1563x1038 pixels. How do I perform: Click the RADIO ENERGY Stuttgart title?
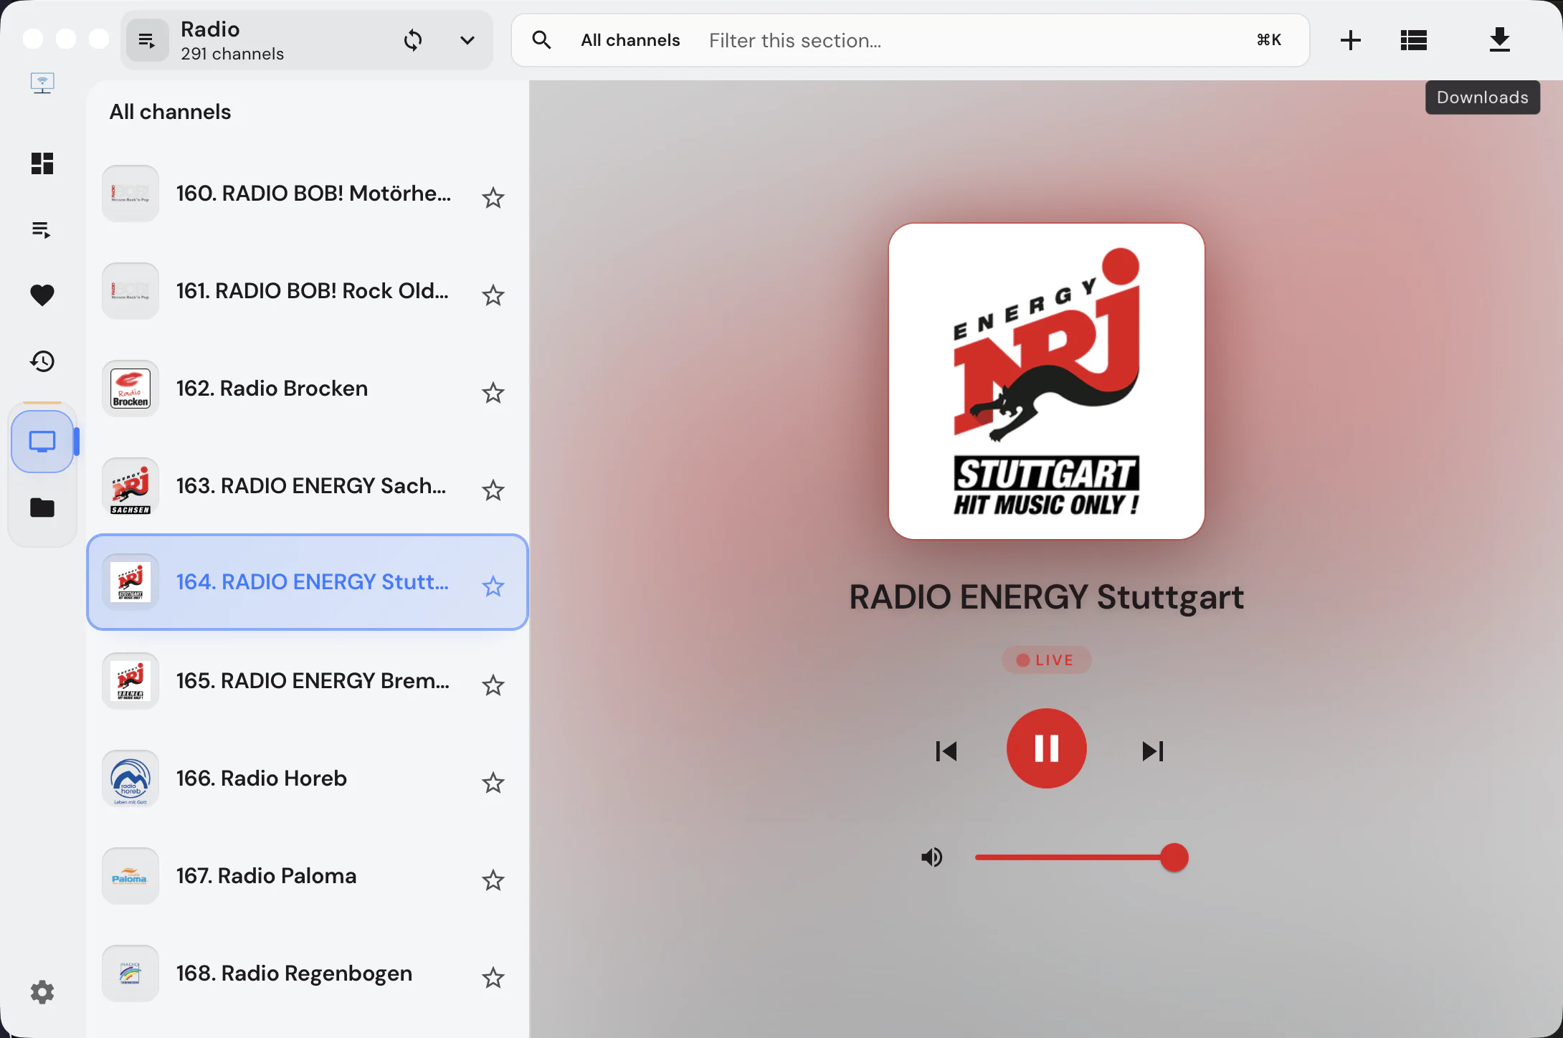tap(1046, 597)
